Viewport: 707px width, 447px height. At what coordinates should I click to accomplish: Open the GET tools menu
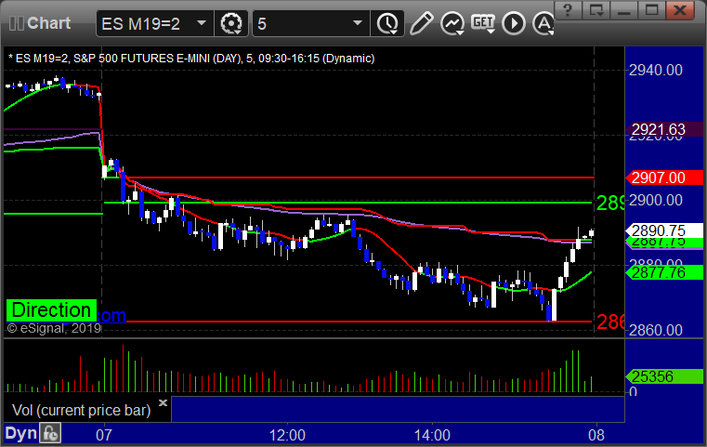[x=483, y=23]
